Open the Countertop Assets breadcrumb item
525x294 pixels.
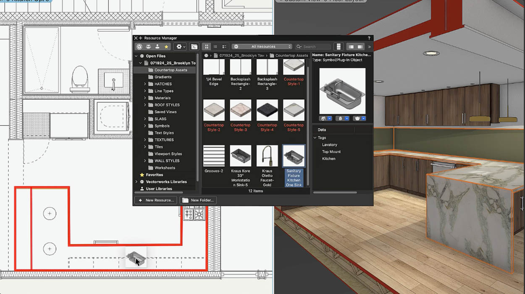[x=292, y=55]
